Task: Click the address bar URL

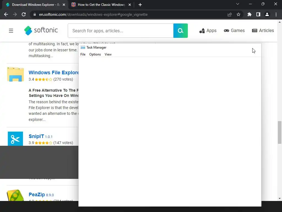Action: tap(93, 14)
